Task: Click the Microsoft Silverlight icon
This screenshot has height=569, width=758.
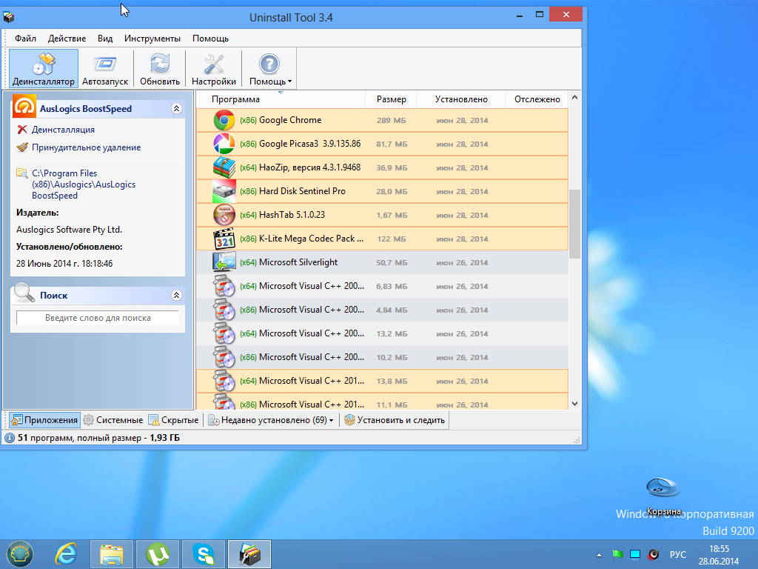Action: click(x=224, y=262)
